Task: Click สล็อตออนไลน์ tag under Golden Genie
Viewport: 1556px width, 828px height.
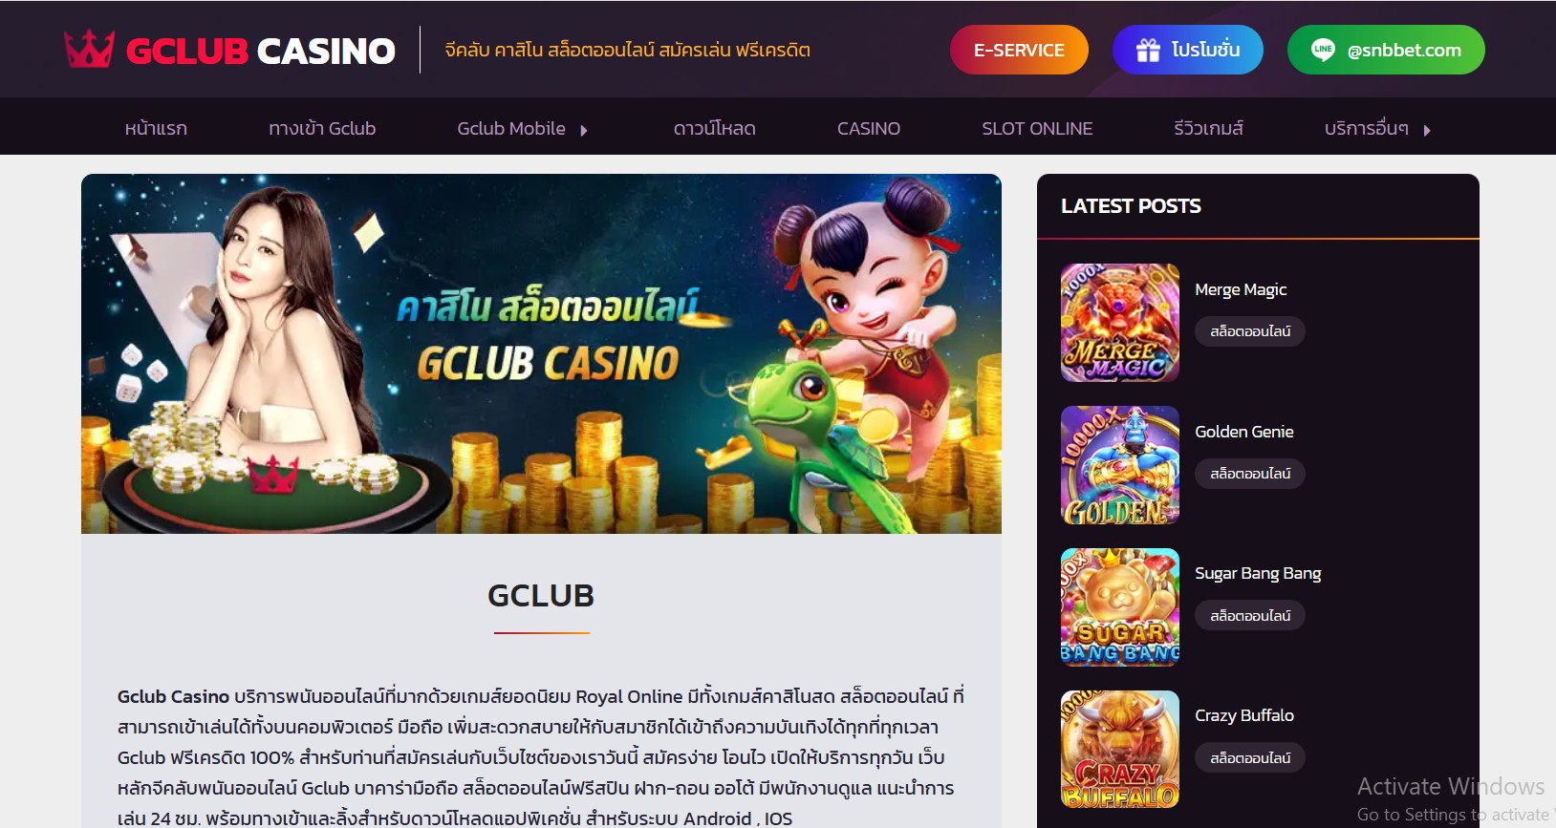Action: [x=1250, y=474]
